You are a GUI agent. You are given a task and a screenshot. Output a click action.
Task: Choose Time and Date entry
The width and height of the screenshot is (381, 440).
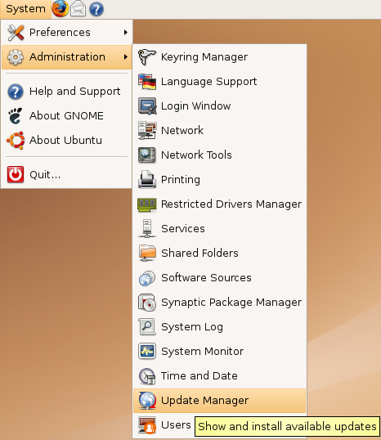(x=219, y=376)
